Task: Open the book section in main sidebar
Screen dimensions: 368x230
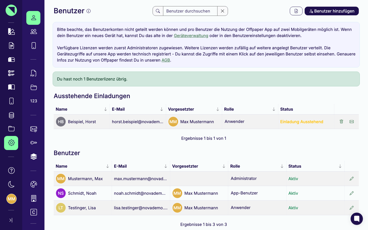Action: 11,87
